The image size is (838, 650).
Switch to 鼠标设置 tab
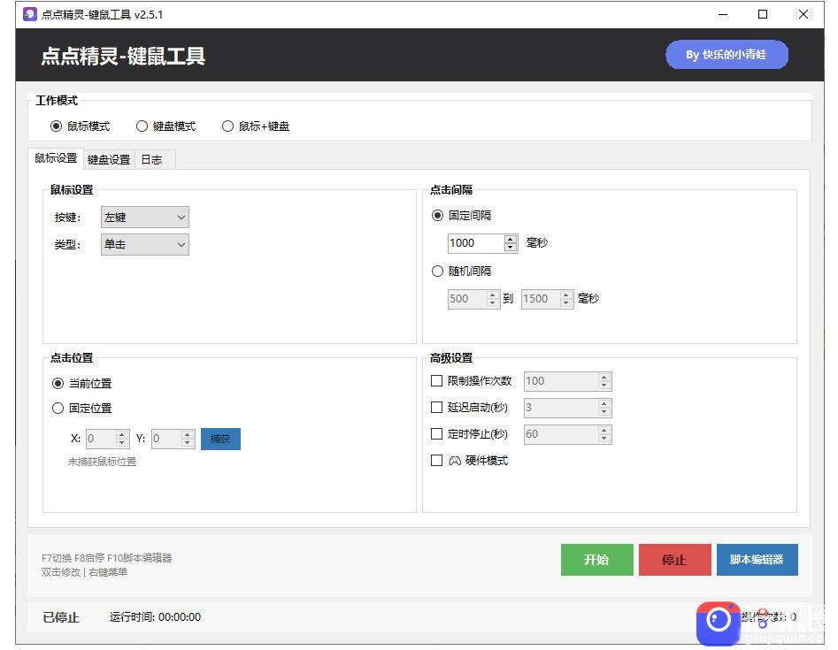point(56,158)
